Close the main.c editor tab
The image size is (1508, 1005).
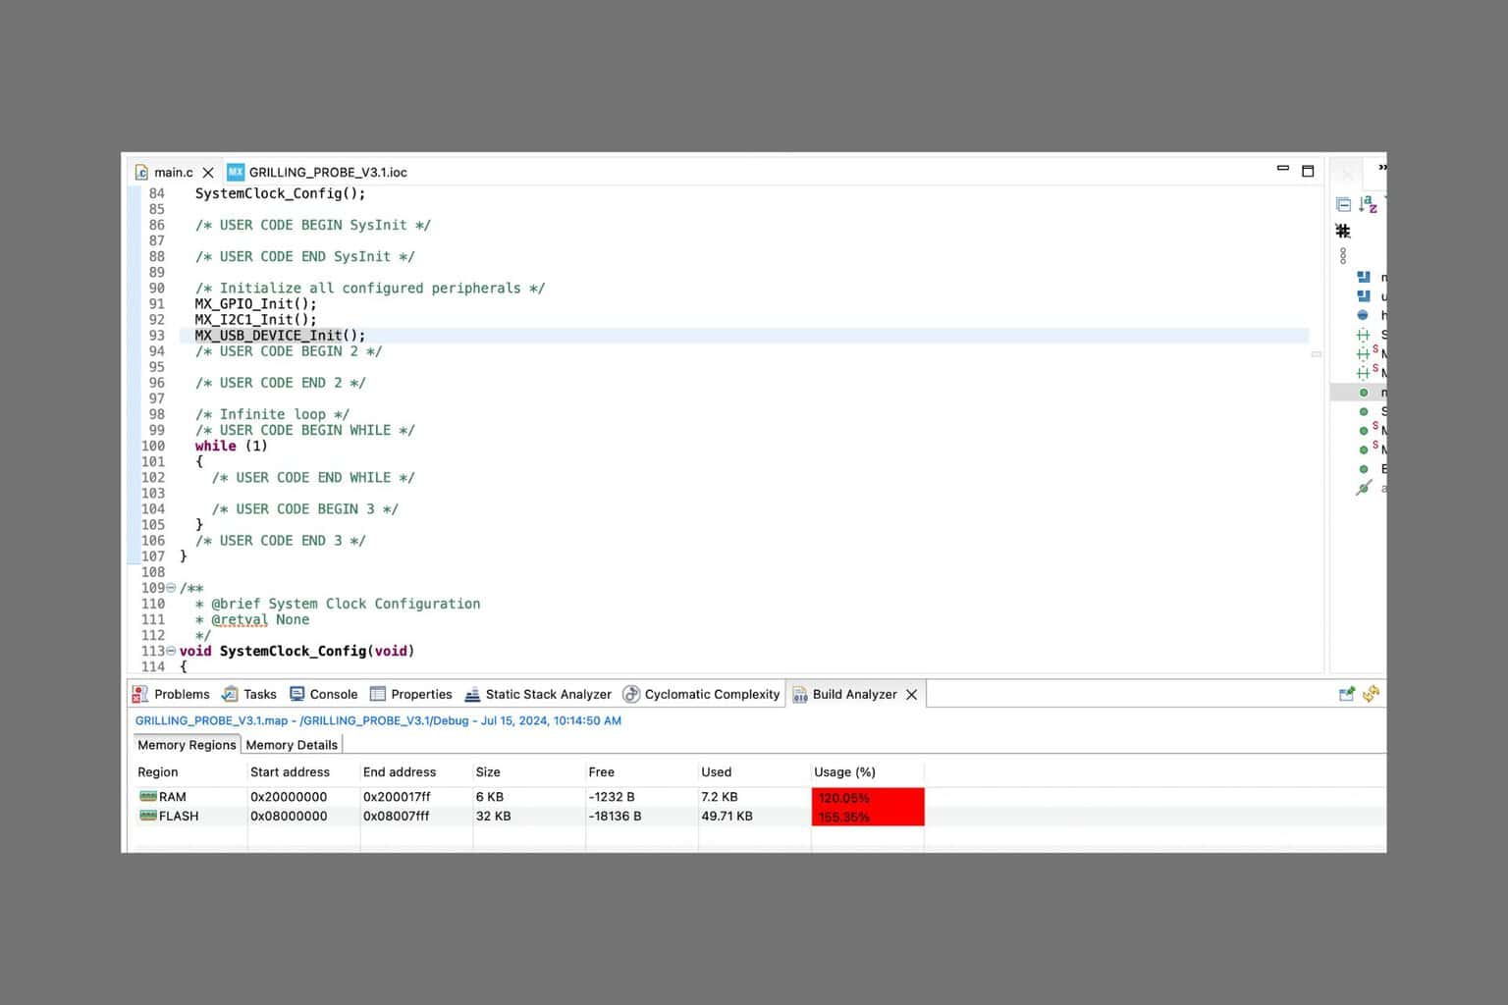coord(208,173)
